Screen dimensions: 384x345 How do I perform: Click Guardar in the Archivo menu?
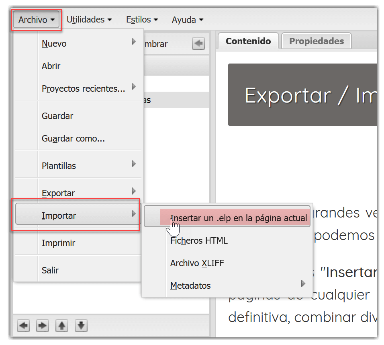coord(57,116)
